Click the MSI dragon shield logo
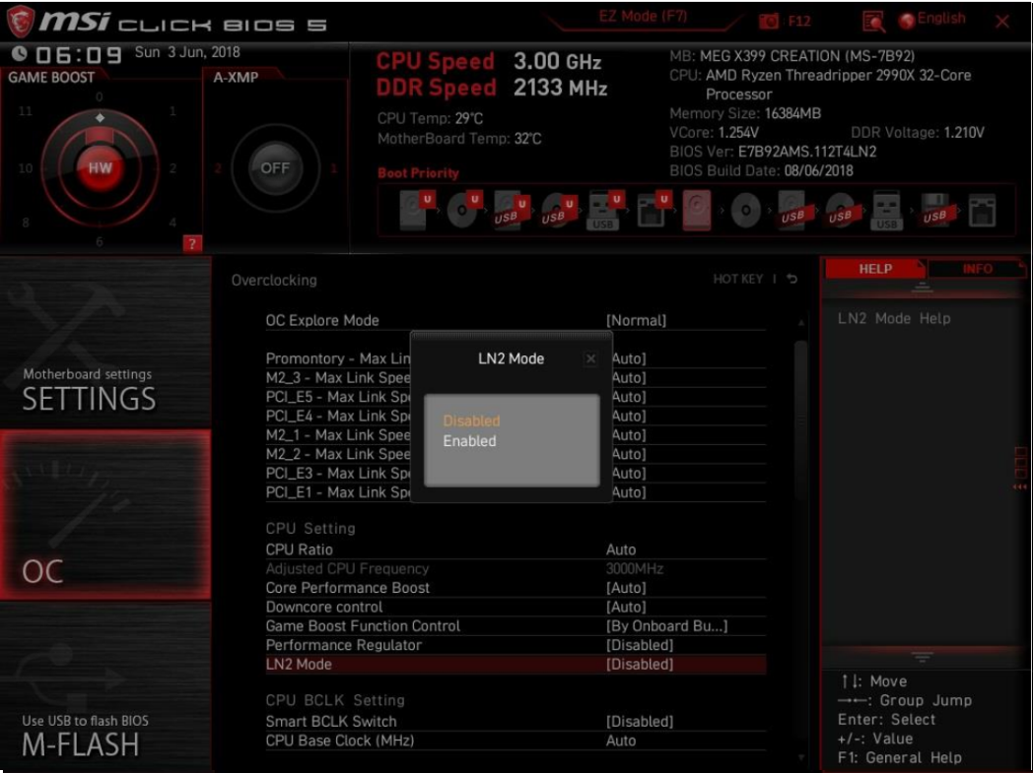1033x773 pixels. 20,21
